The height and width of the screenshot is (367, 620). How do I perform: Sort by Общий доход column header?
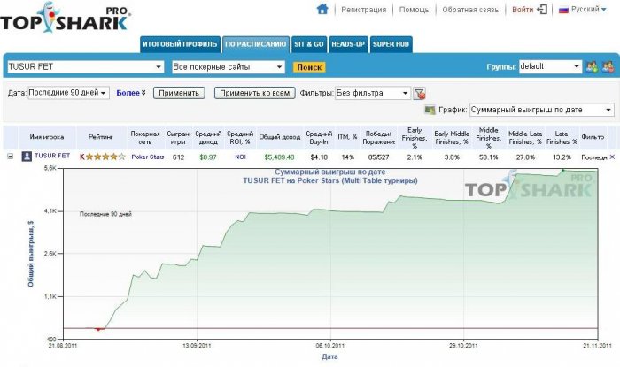click(x=280, y=137)
